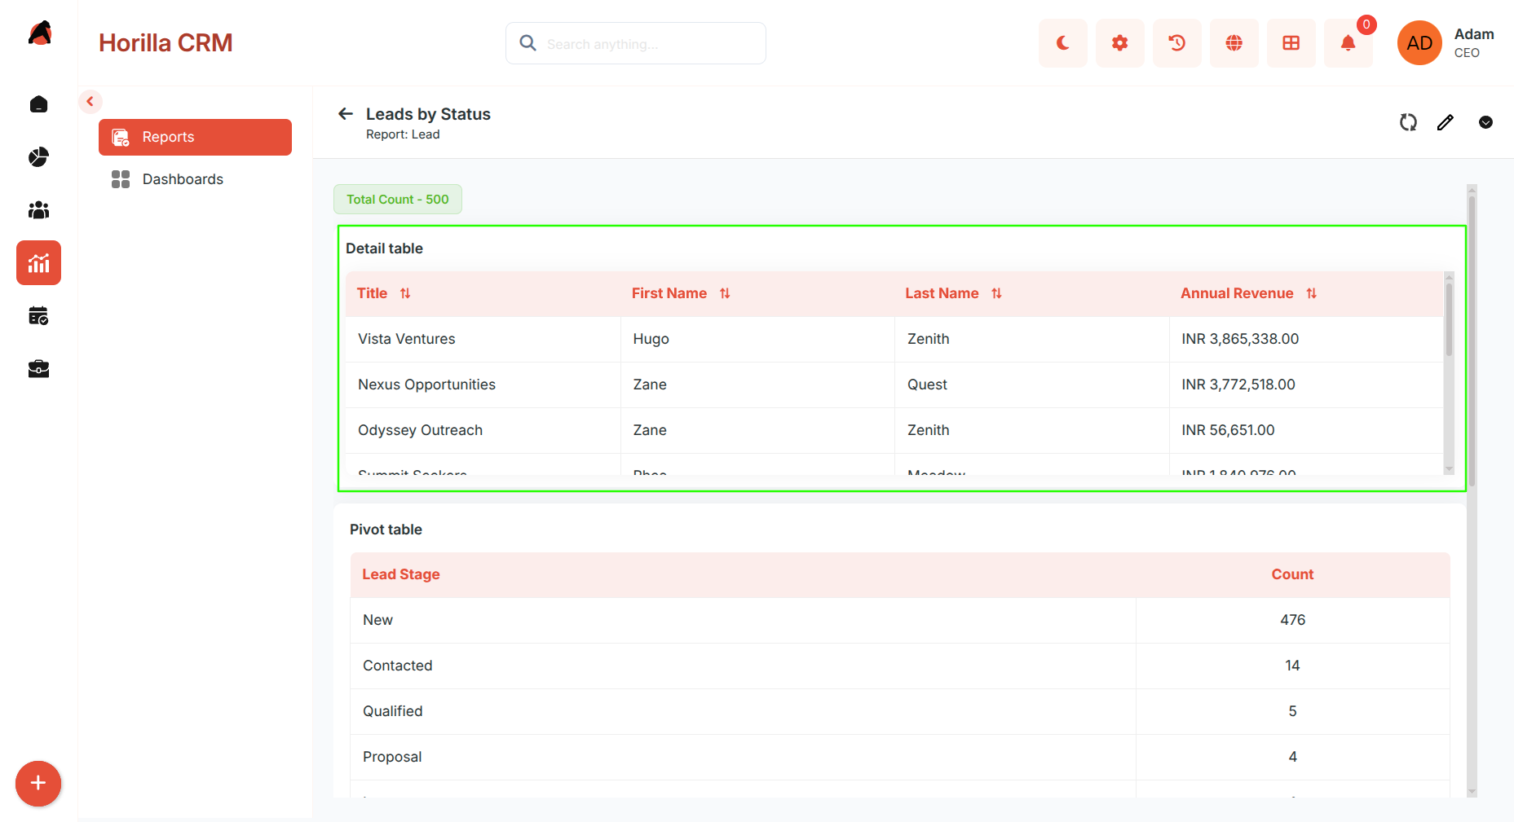Open the AD user avatar menu
1514x822 pixels.
[x=1419, y=43]
